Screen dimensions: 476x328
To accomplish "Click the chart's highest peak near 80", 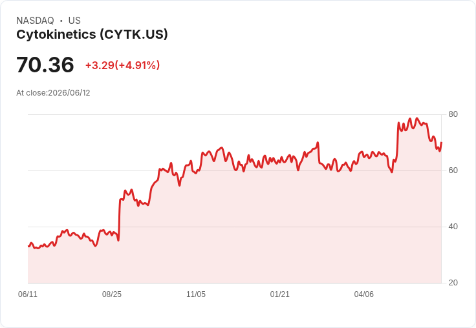I will point(416,119).
